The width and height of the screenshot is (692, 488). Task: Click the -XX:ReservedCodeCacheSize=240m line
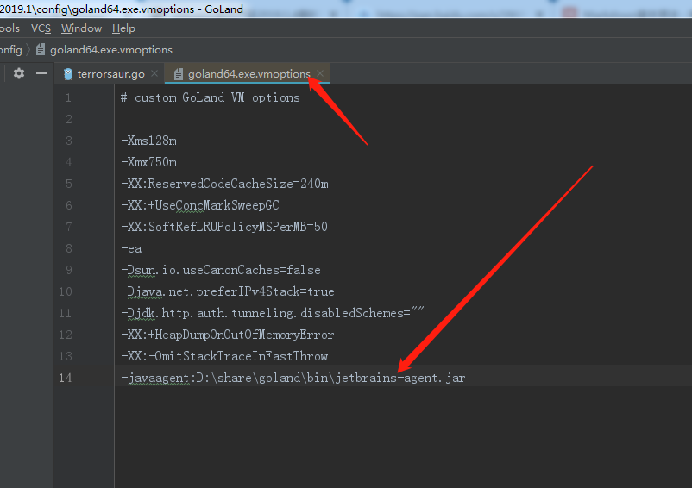pos(224,184)
